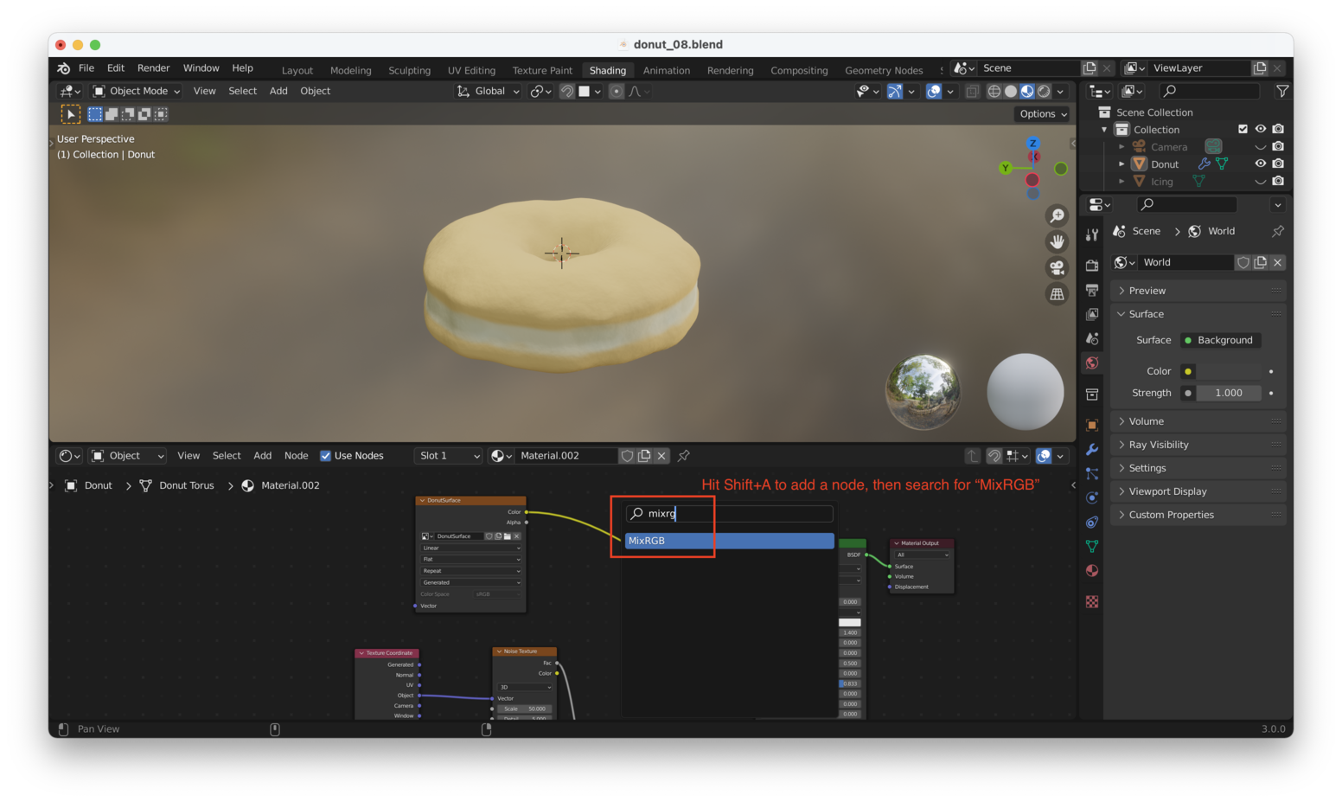Toggle Collection exclude checkbox in outliner
Viewport: 1342px width, 802px height.
point(1243,129)
